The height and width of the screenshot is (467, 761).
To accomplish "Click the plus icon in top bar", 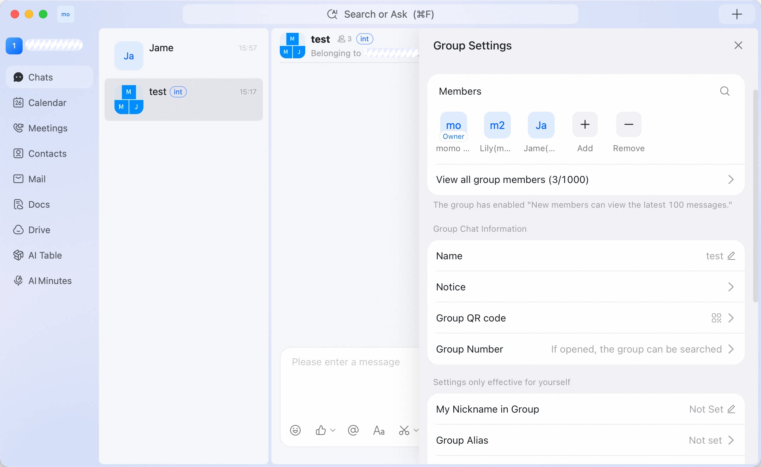I will [x=737, y=14].
